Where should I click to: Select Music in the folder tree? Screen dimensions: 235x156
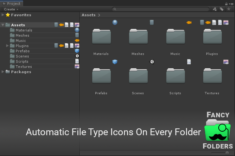coord(21,41)
